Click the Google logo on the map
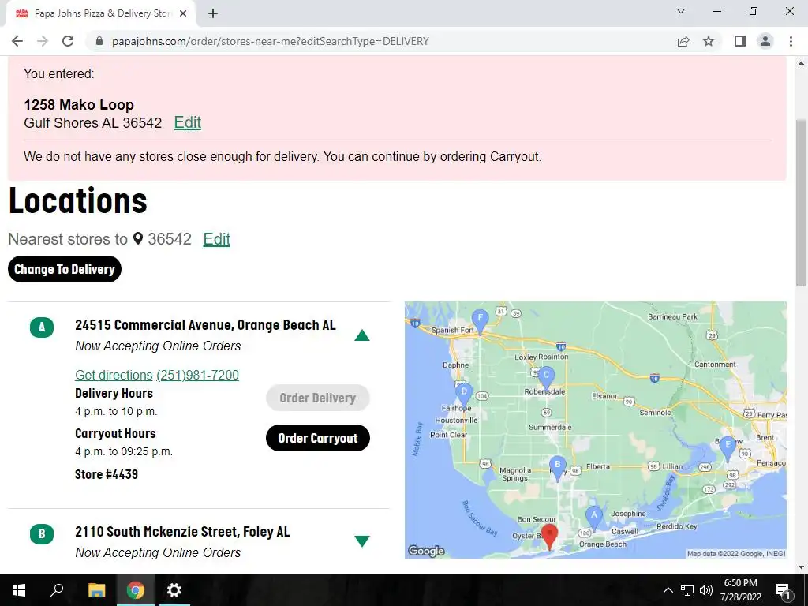This screenshot has height=606, width=808. pyautogui.click(x=426, y=551)
